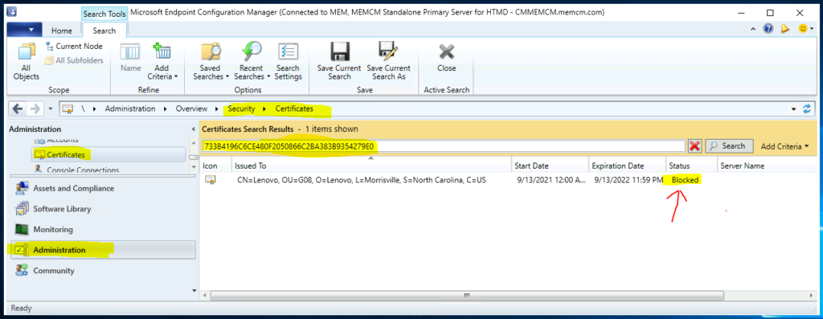Click Administration in the breadcrumb
The width and height of the screenshot is (823, 319).
tap(130, 108)
